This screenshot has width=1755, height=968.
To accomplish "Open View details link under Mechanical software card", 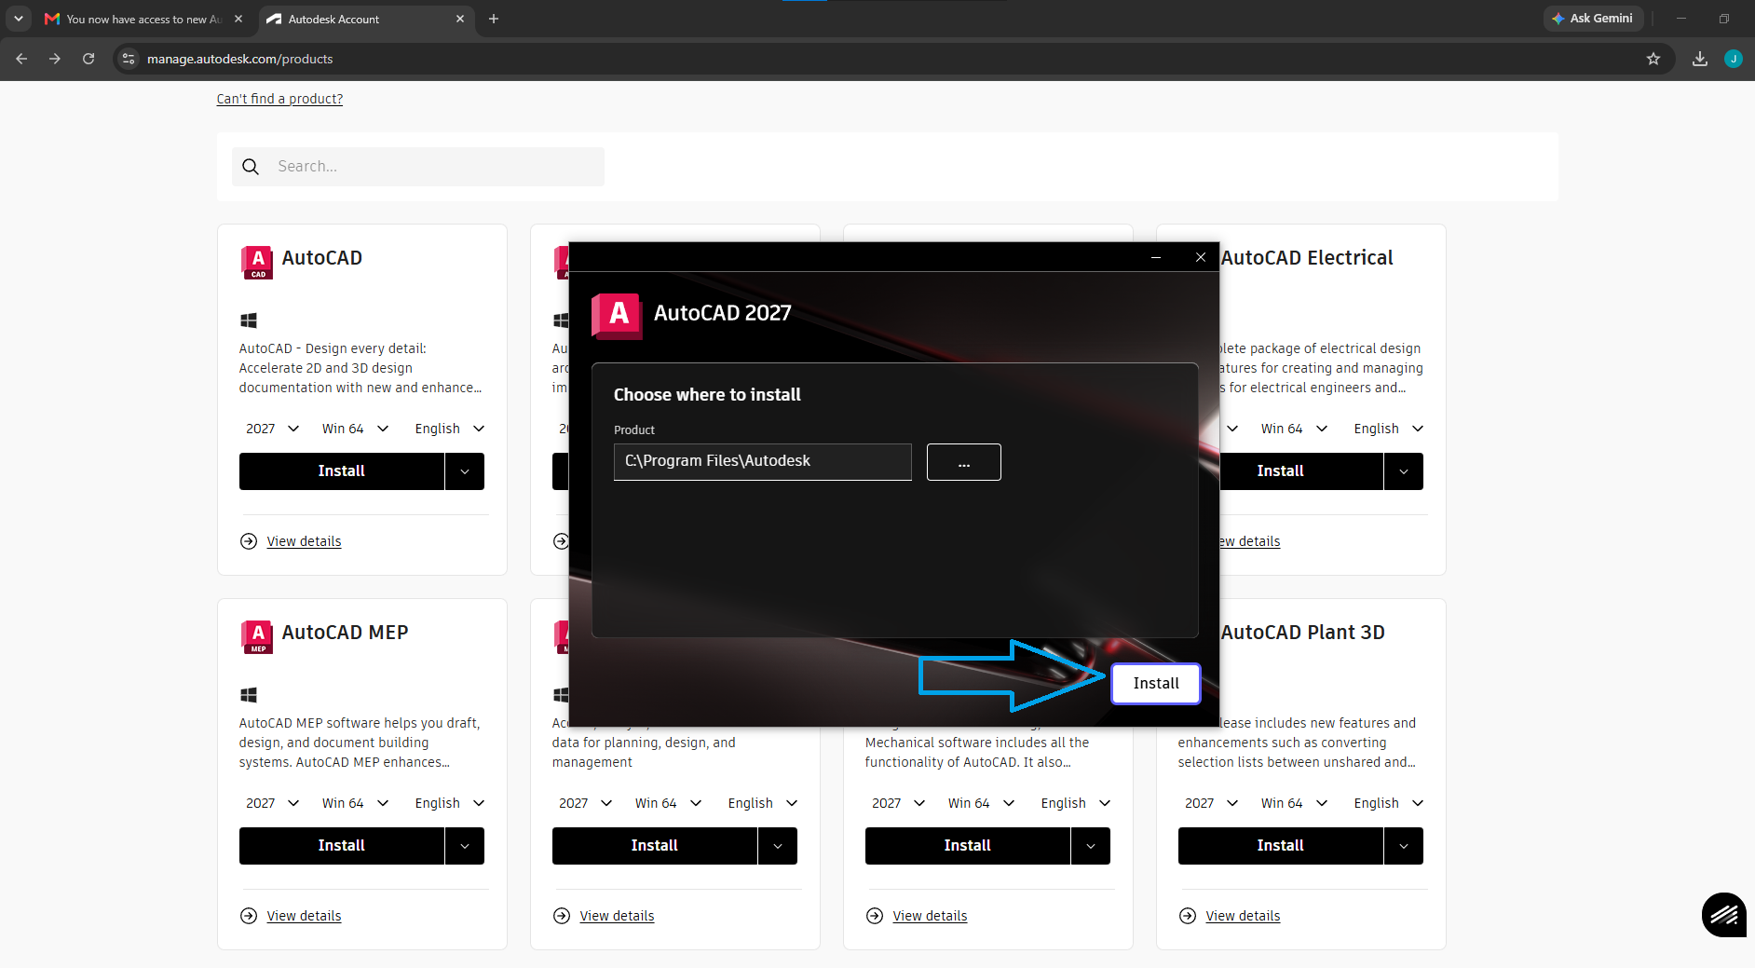I will coord(930,916).
